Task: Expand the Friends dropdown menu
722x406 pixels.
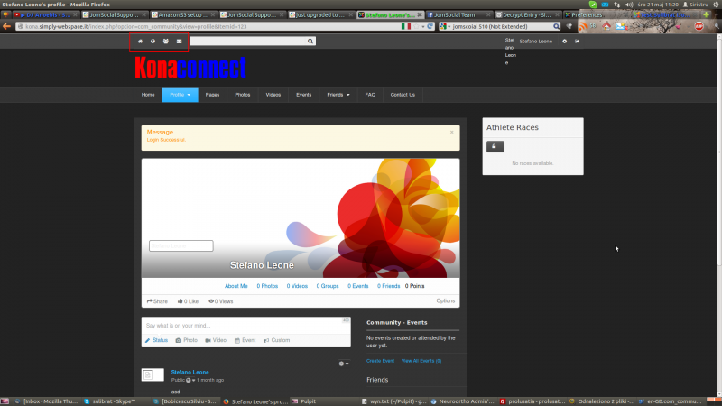Action: [x=338, y=95]
